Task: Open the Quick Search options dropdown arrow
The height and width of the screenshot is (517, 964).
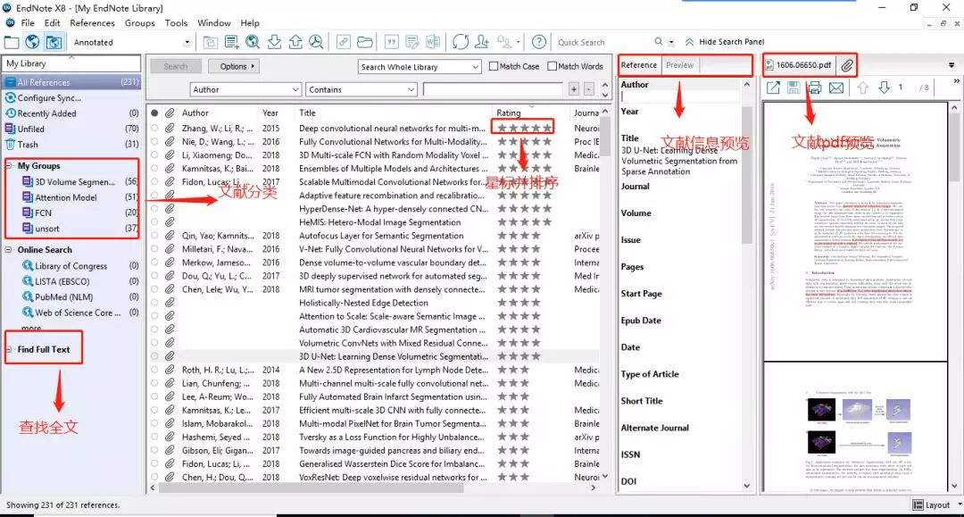Action: pos(671,43)
